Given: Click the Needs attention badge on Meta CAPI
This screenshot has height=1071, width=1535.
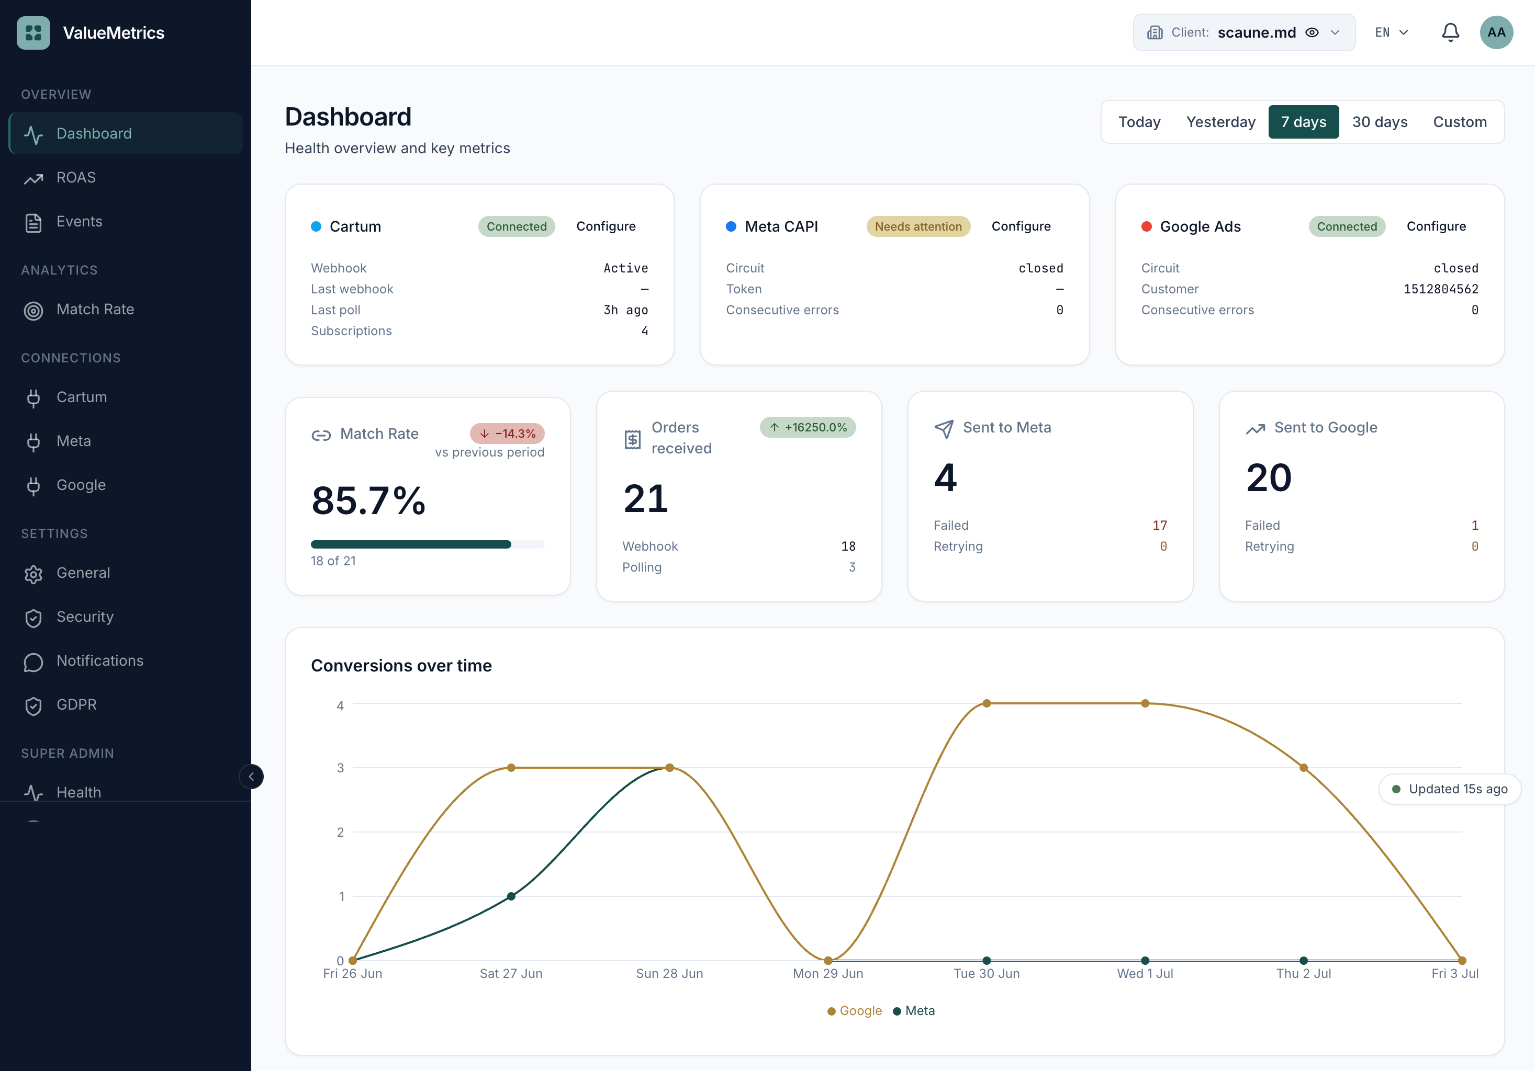Looking at the screenshot, I should (918, 226).
